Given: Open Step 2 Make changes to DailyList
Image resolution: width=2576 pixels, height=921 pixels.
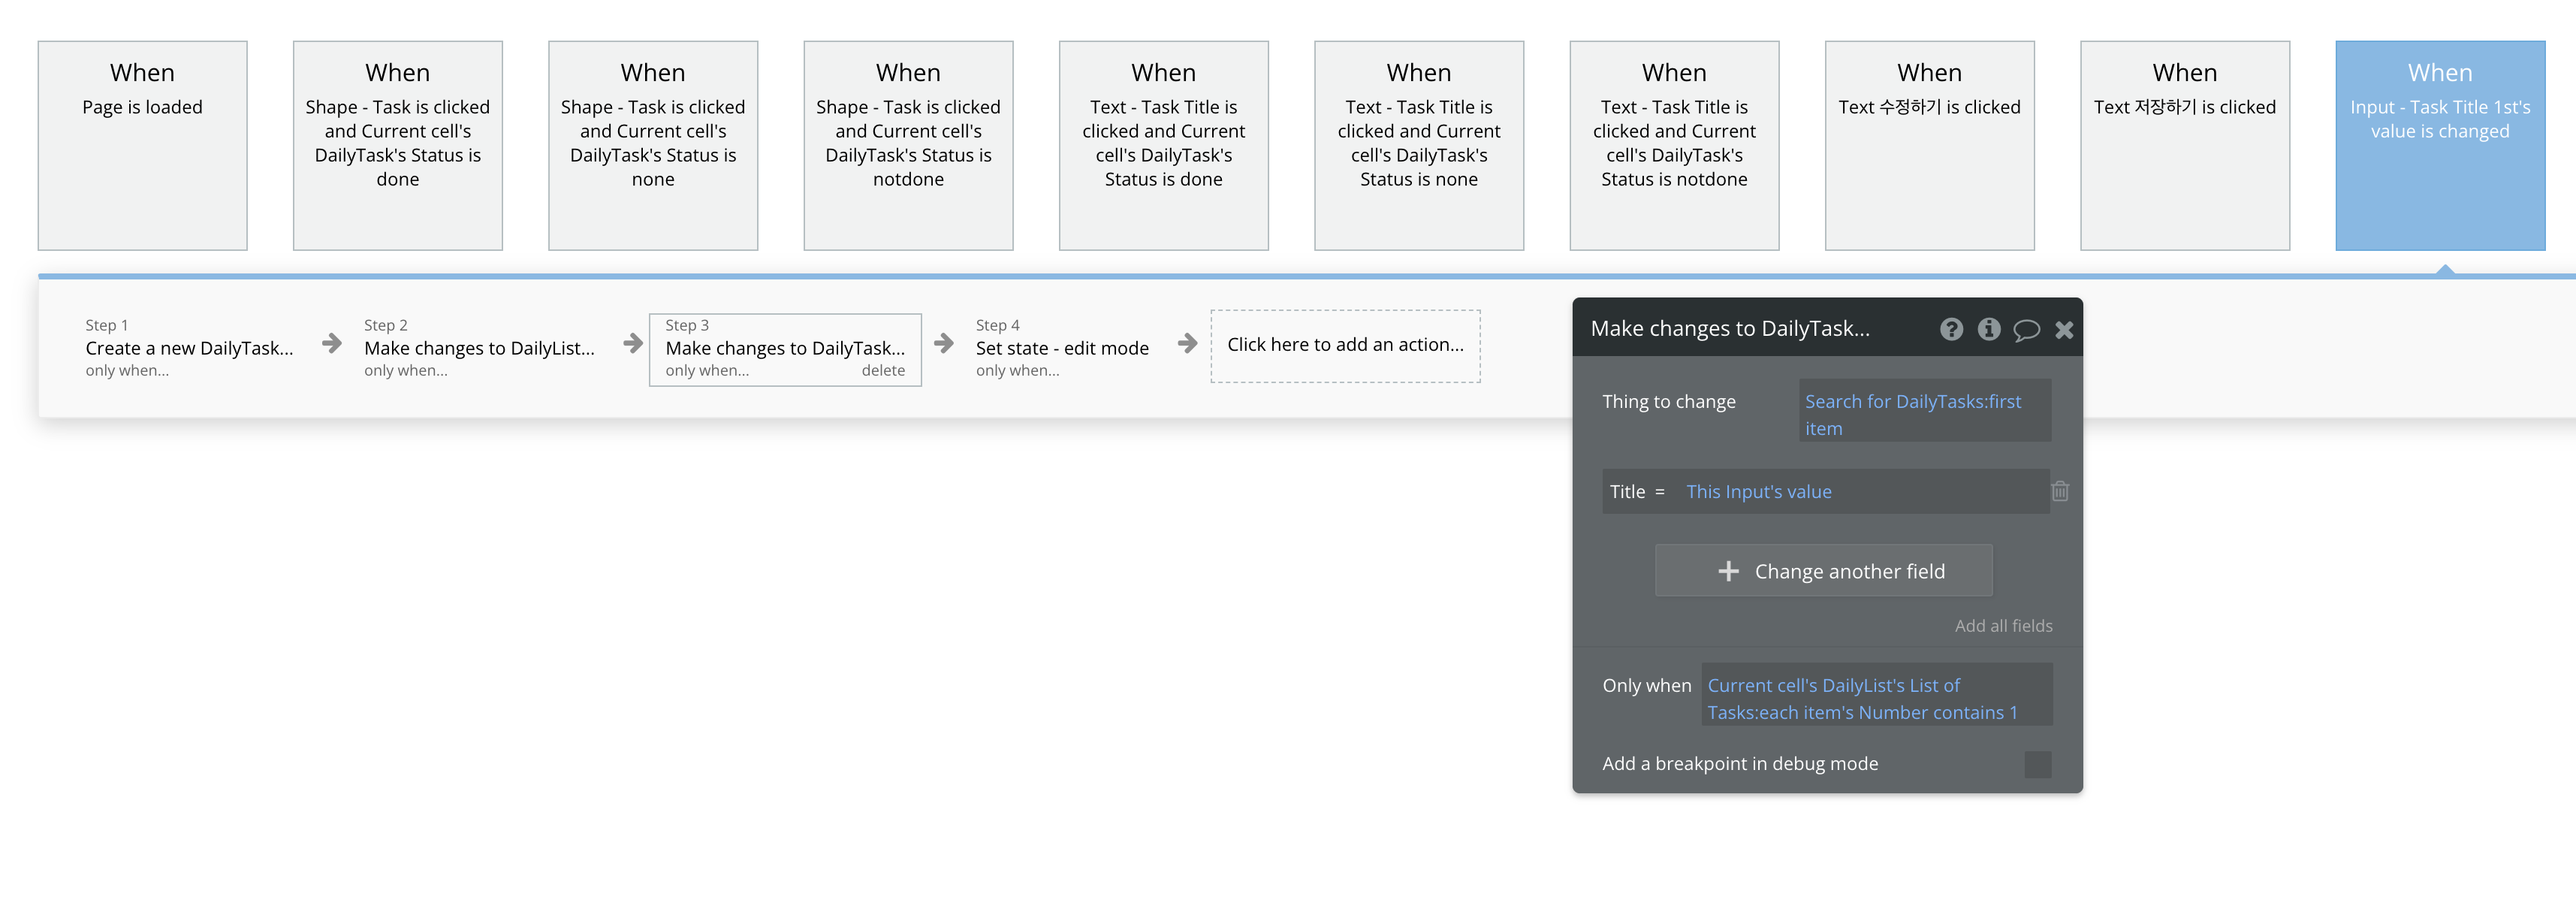Looking at the screenshot, I should [x=479, y=348].
